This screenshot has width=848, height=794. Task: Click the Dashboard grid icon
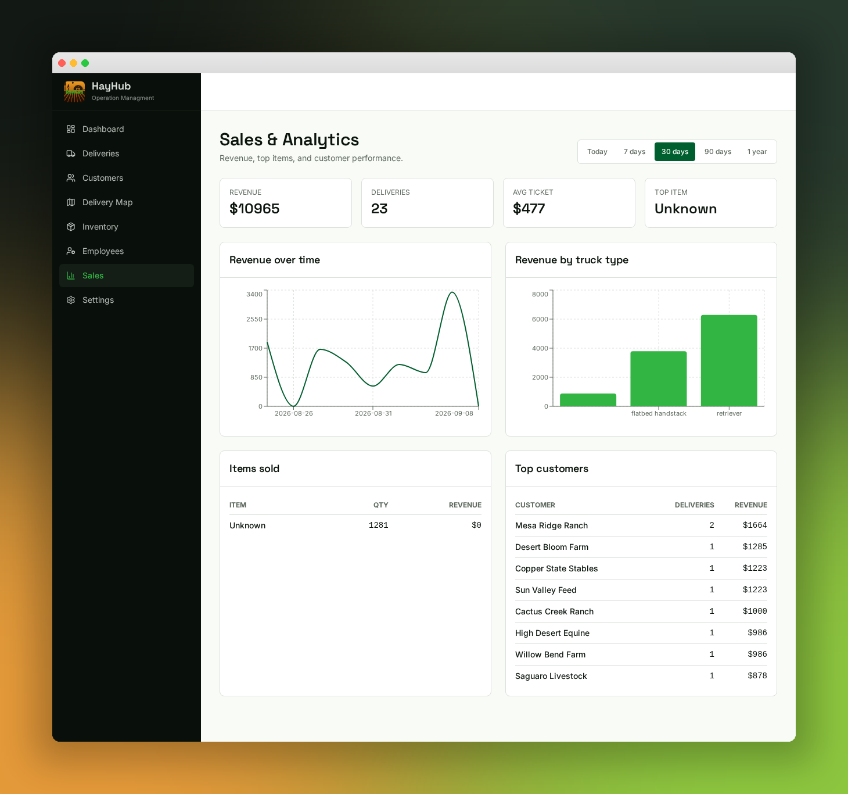(x=71, y=129)
